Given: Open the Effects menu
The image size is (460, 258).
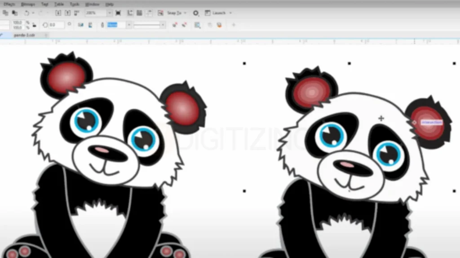Looking at the screenshot, I should pyautogui.click(x=10, y=4).
